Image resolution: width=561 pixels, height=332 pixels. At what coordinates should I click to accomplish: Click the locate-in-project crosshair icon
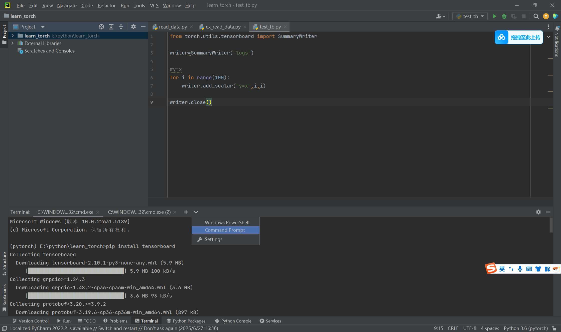pyautogui.click(x=101, y=27)
